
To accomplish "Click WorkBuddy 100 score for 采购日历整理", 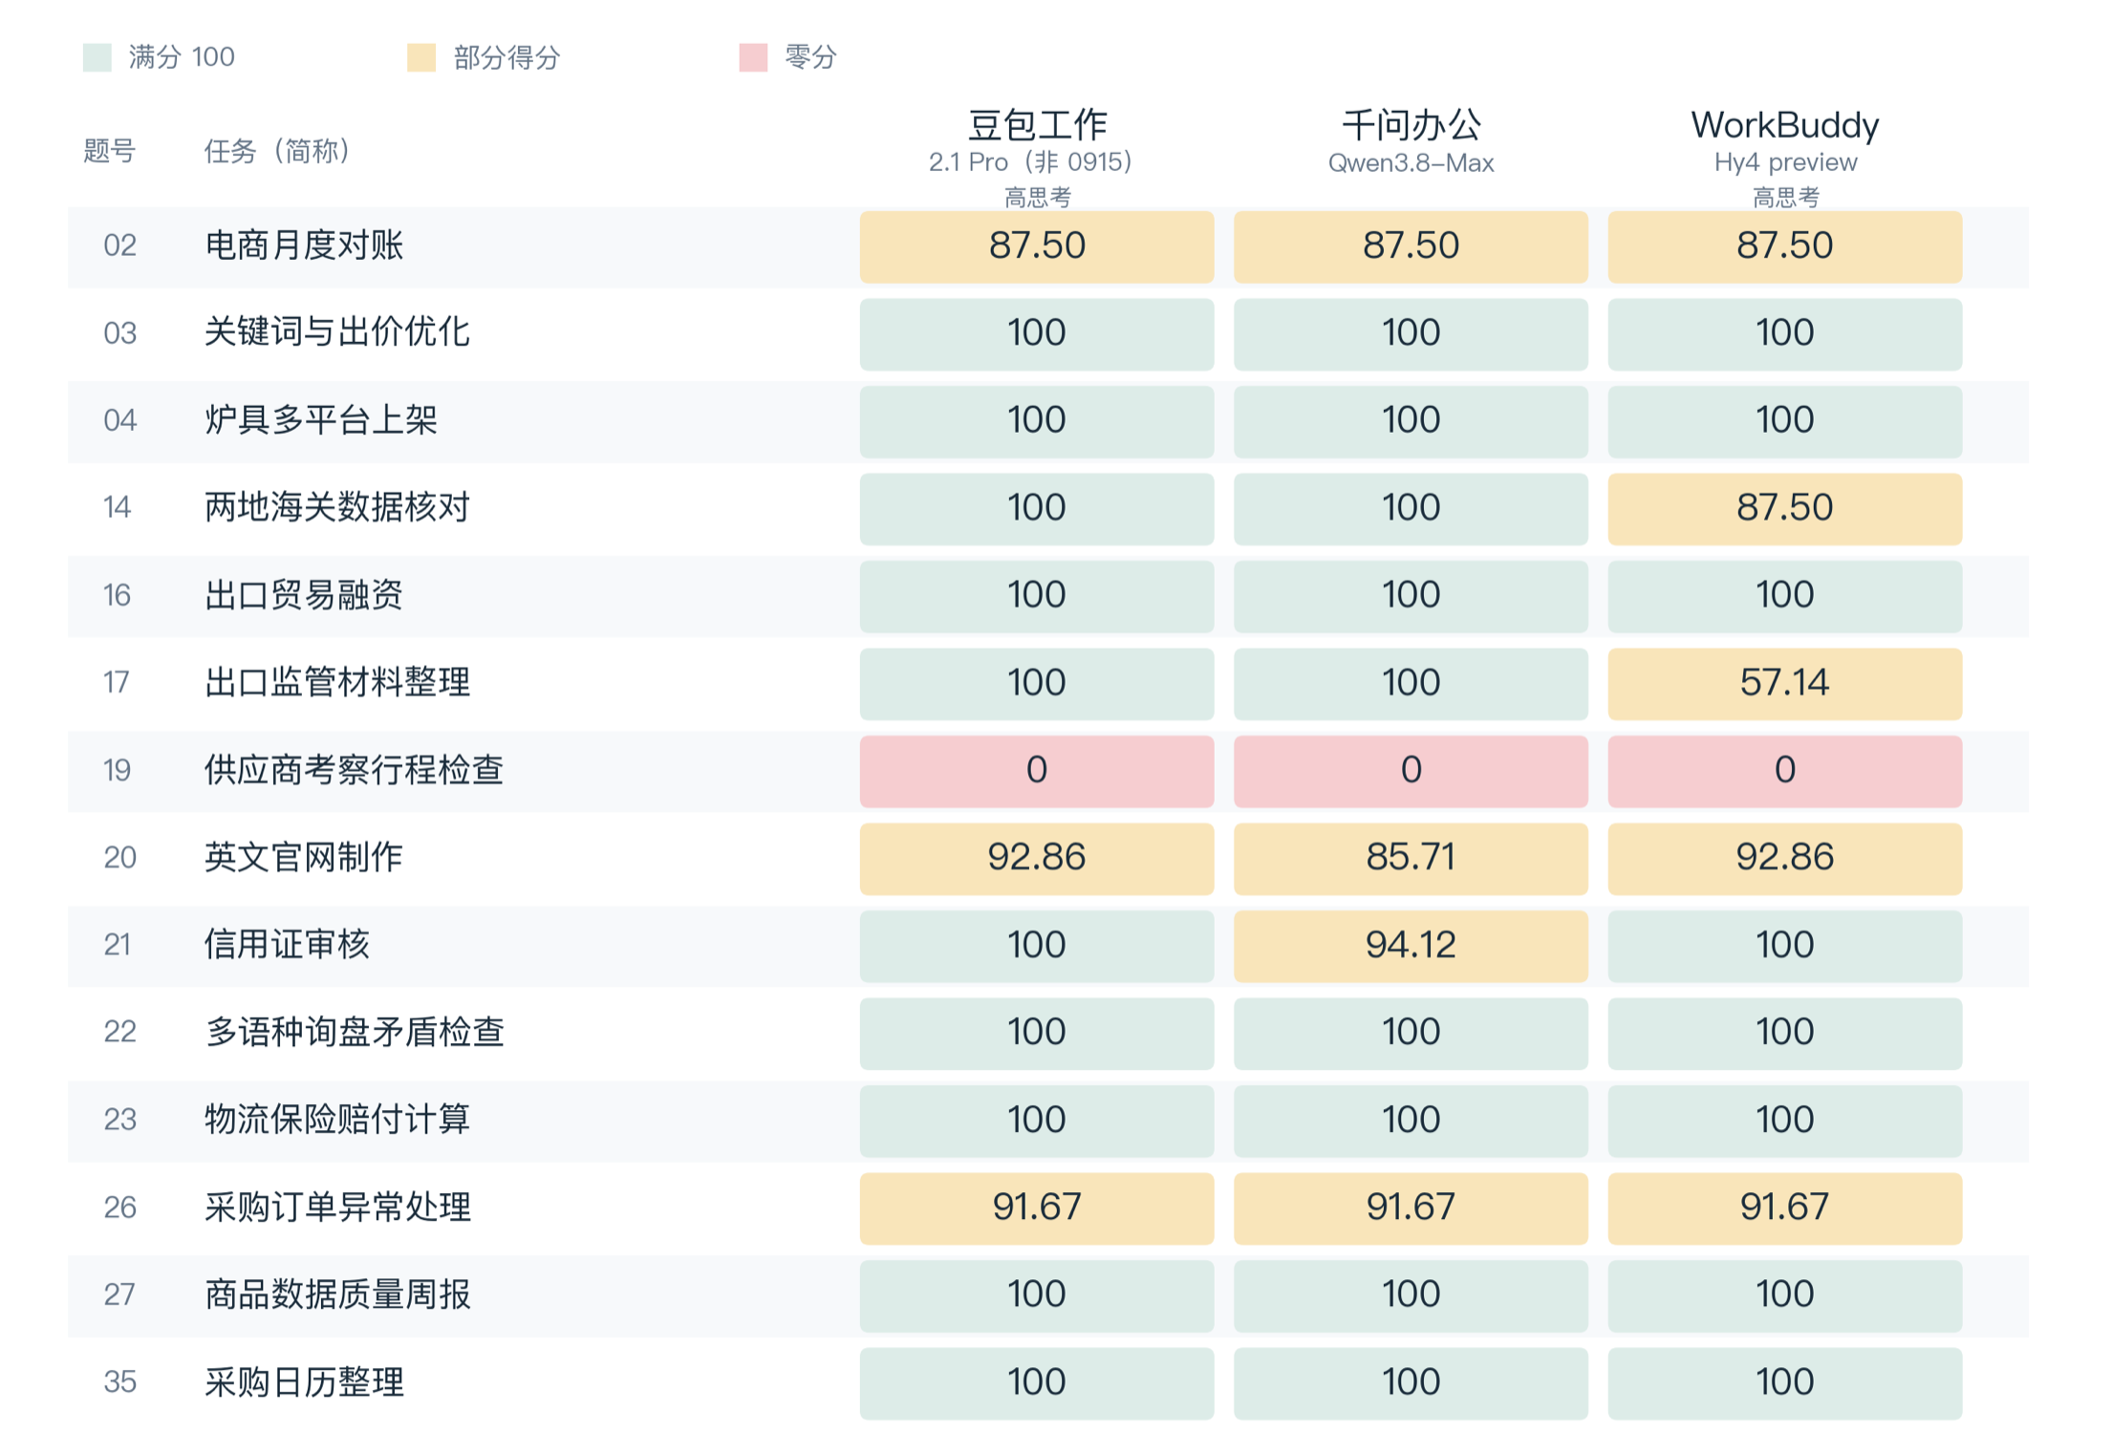I will point(1784,1382).
